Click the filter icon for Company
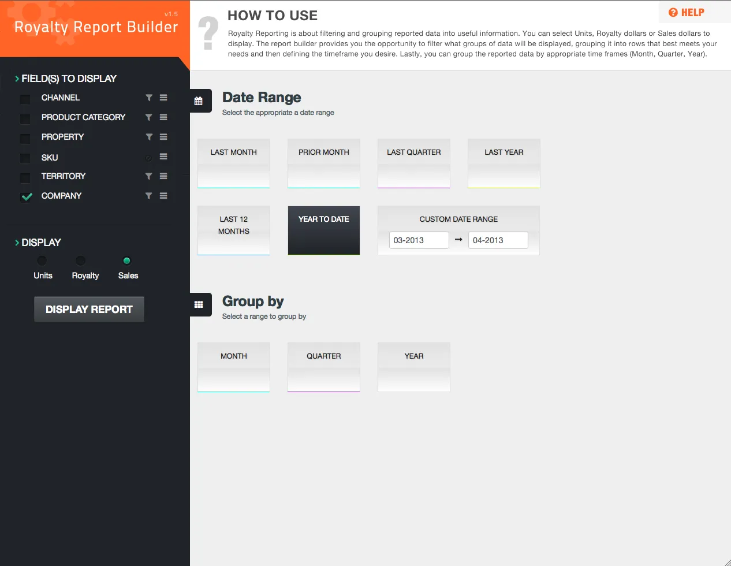This screenshot has height=566, width=731. click(149, 196)
